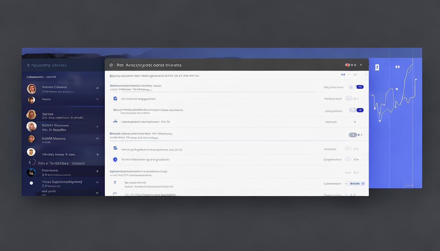Click the blue "in" icon in the list

pyautogui.click(x=115, y=148)
